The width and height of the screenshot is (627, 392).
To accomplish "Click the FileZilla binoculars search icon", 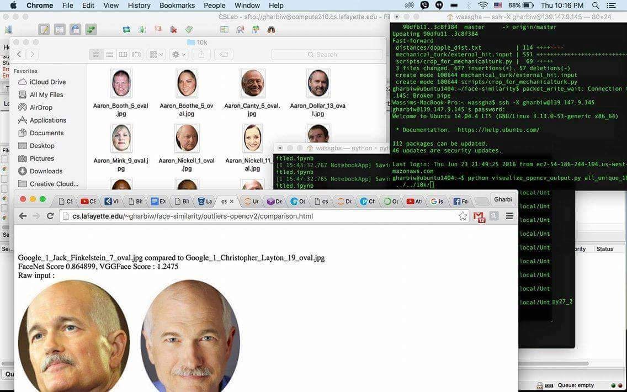I will [x=271, y=29].
